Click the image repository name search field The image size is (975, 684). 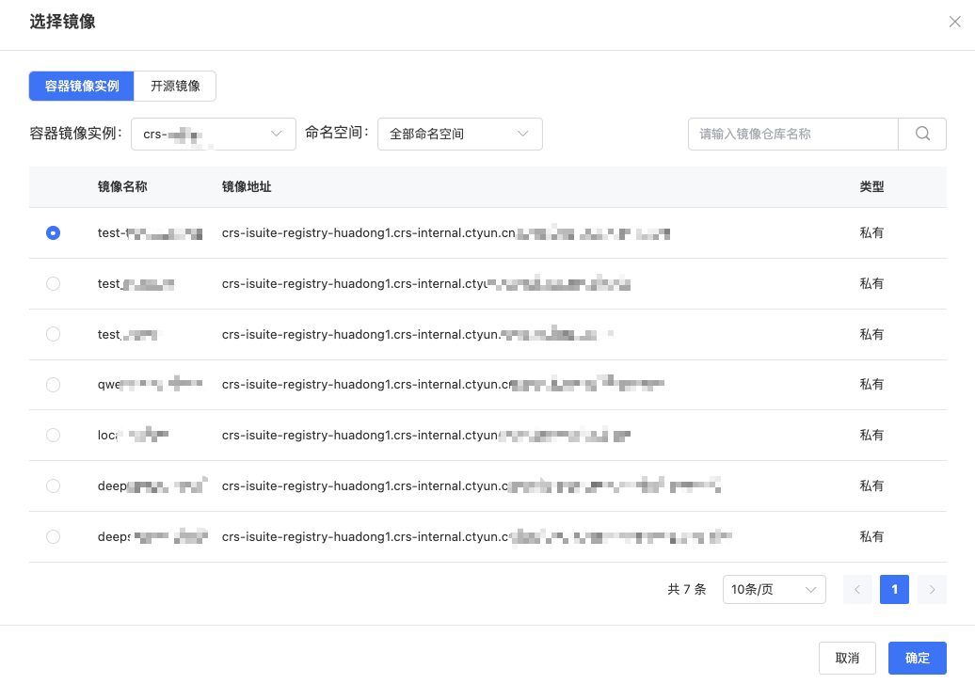point(792,134)
